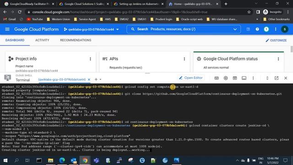Open Project info card options menu

[91, 59]
